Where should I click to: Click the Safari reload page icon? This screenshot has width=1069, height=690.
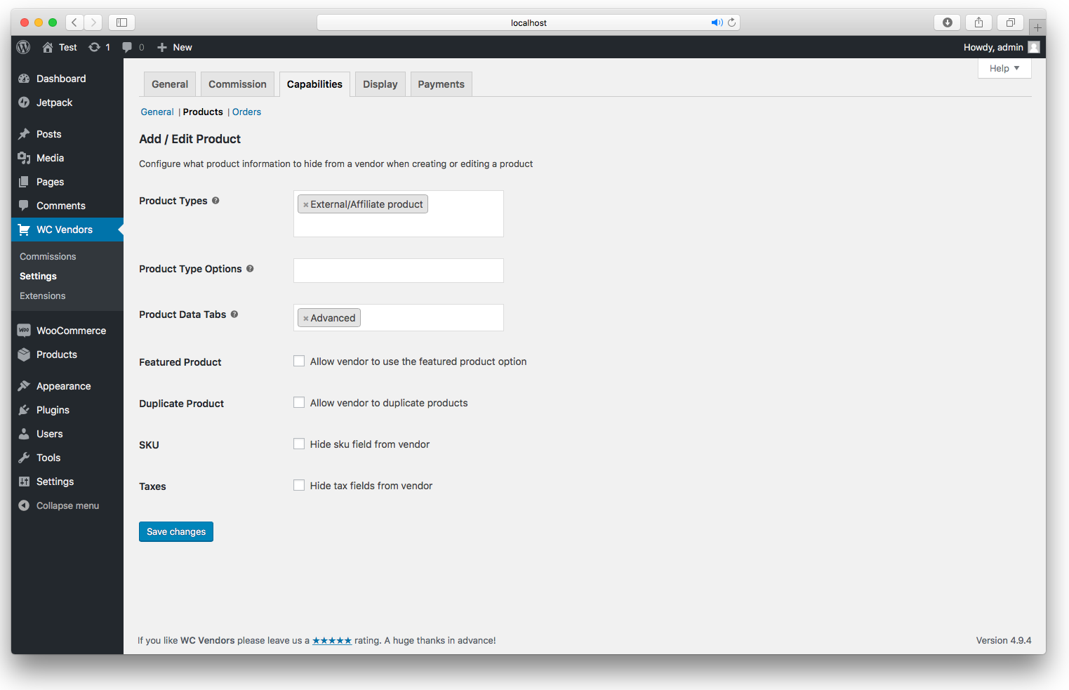[731, 22]
